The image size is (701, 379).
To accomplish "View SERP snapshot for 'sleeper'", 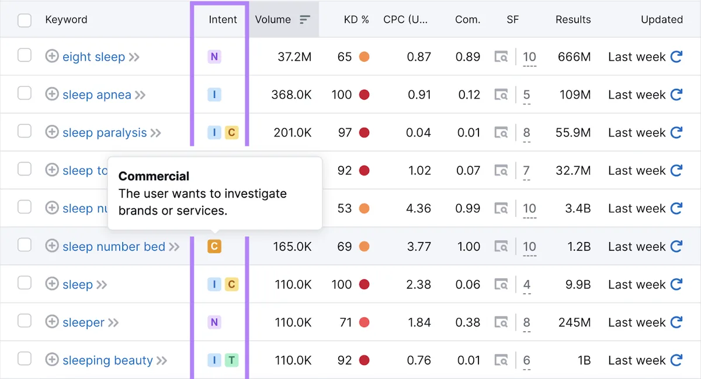I will point(501,323).
